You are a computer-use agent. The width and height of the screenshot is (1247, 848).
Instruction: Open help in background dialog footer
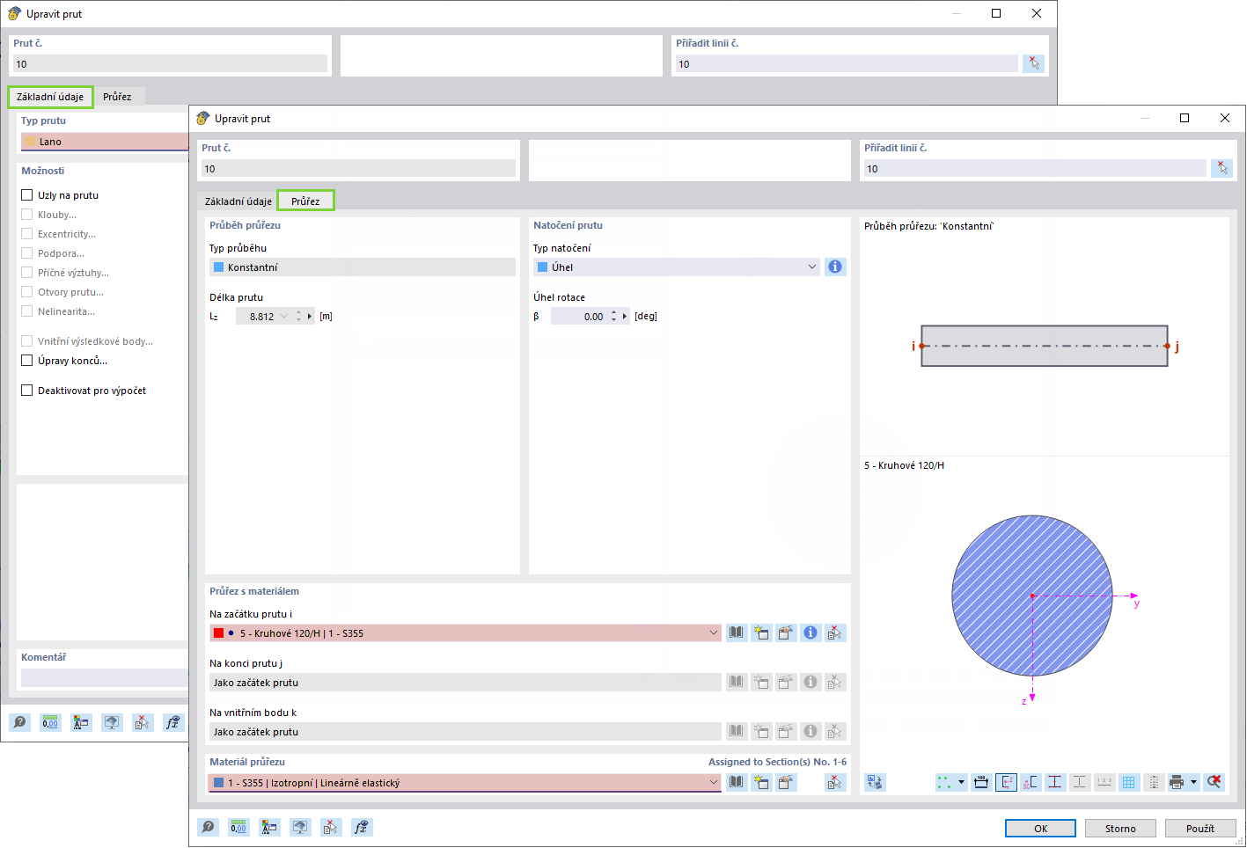pos(19,722)
